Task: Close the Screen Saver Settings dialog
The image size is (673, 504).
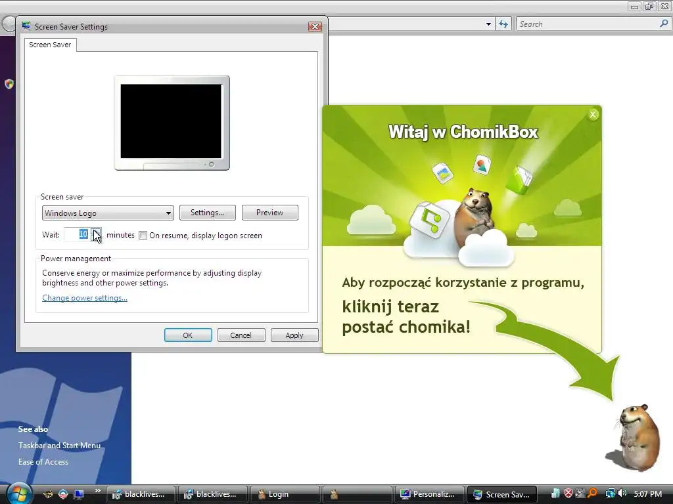Action: 315,26
